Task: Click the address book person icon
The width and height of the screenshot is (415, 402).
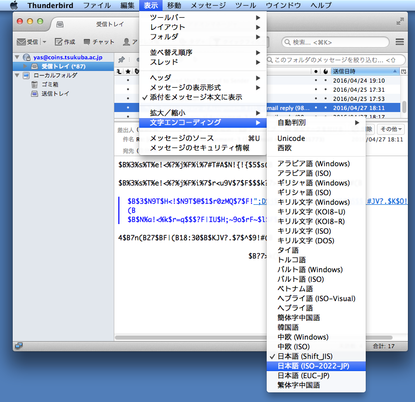Action: tap(126, 42)
